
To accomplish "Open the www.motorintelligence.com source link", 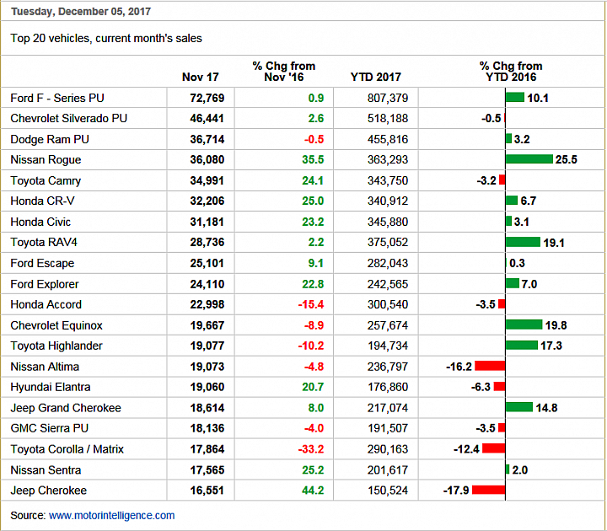I will tap(111, 516).
